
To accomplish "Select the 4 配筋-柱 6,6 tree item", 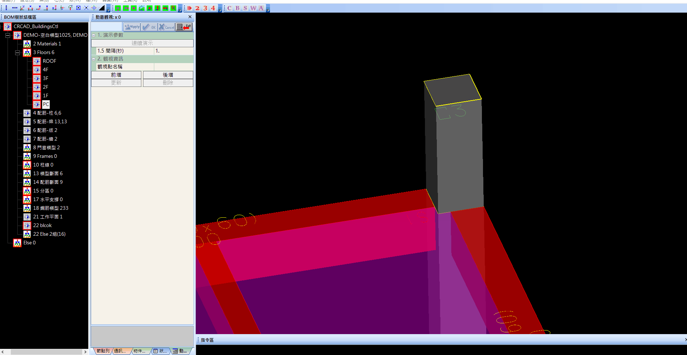I will click(x=47, y=113).
